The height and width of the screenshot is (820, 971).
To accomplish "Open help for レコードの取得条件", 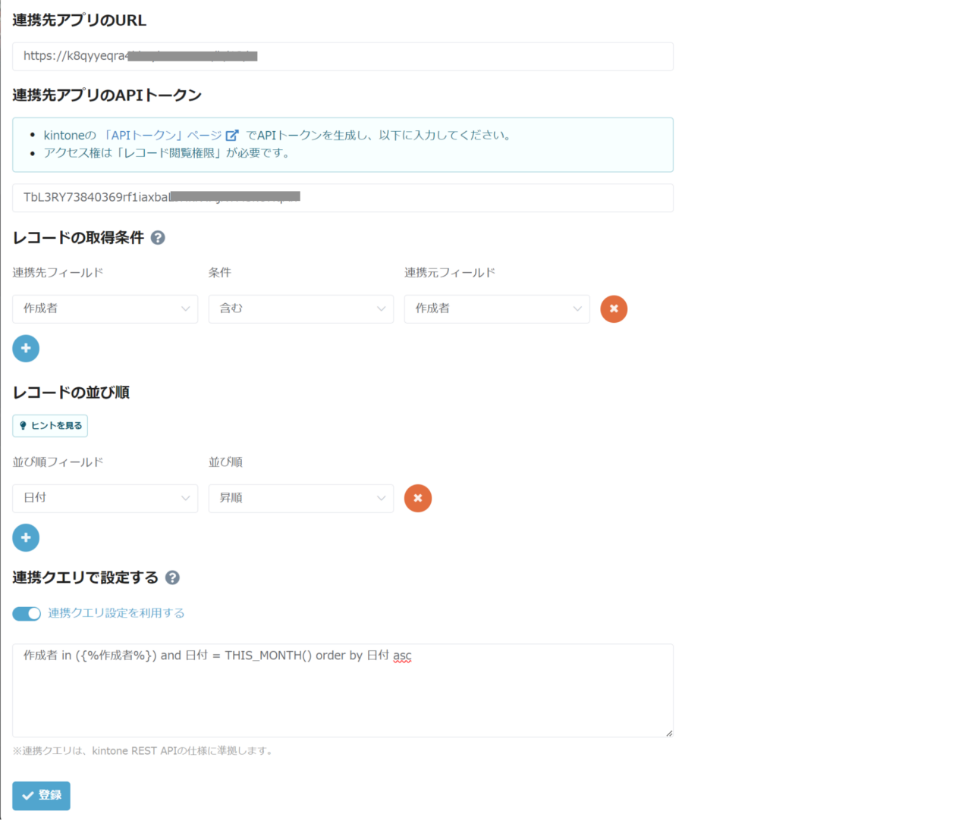I will point(158,238).
